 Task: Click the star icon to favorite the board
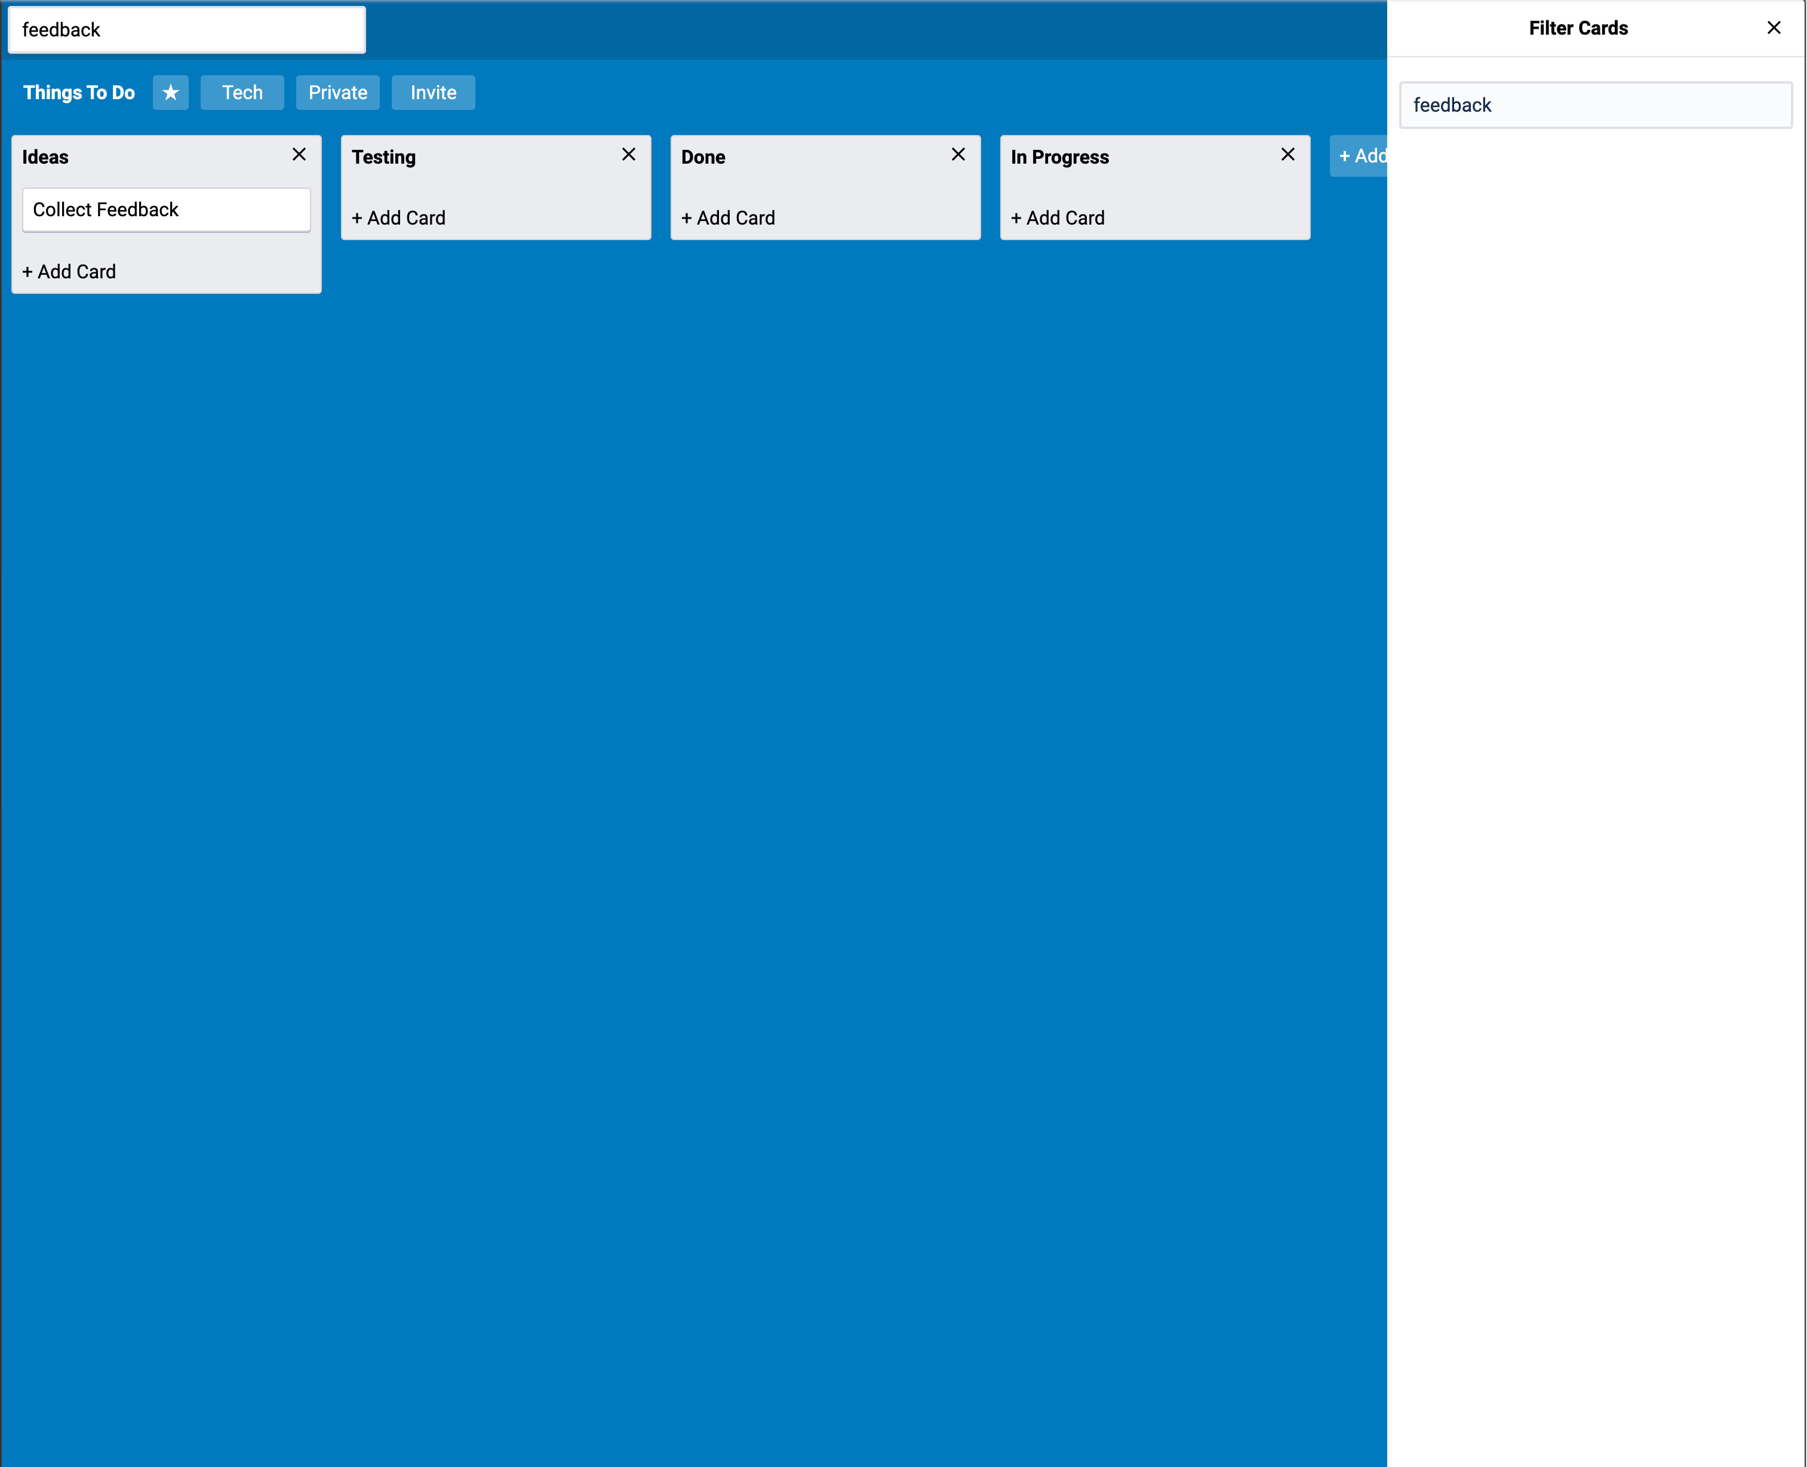(x=171, y=93)
